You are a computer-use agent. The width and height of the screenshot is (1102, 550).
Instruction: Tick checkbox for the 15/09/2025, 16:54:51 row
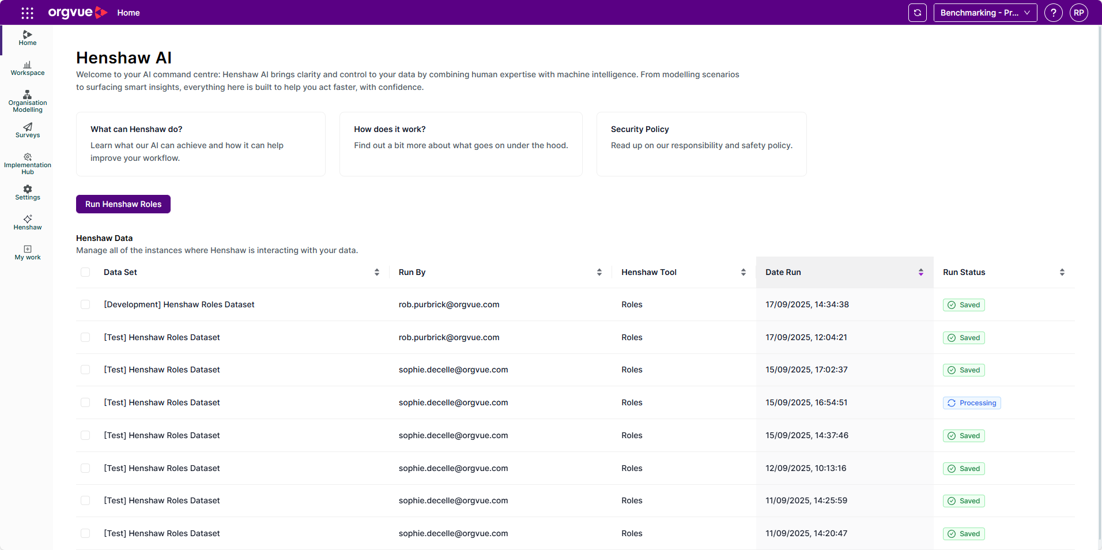85,402
